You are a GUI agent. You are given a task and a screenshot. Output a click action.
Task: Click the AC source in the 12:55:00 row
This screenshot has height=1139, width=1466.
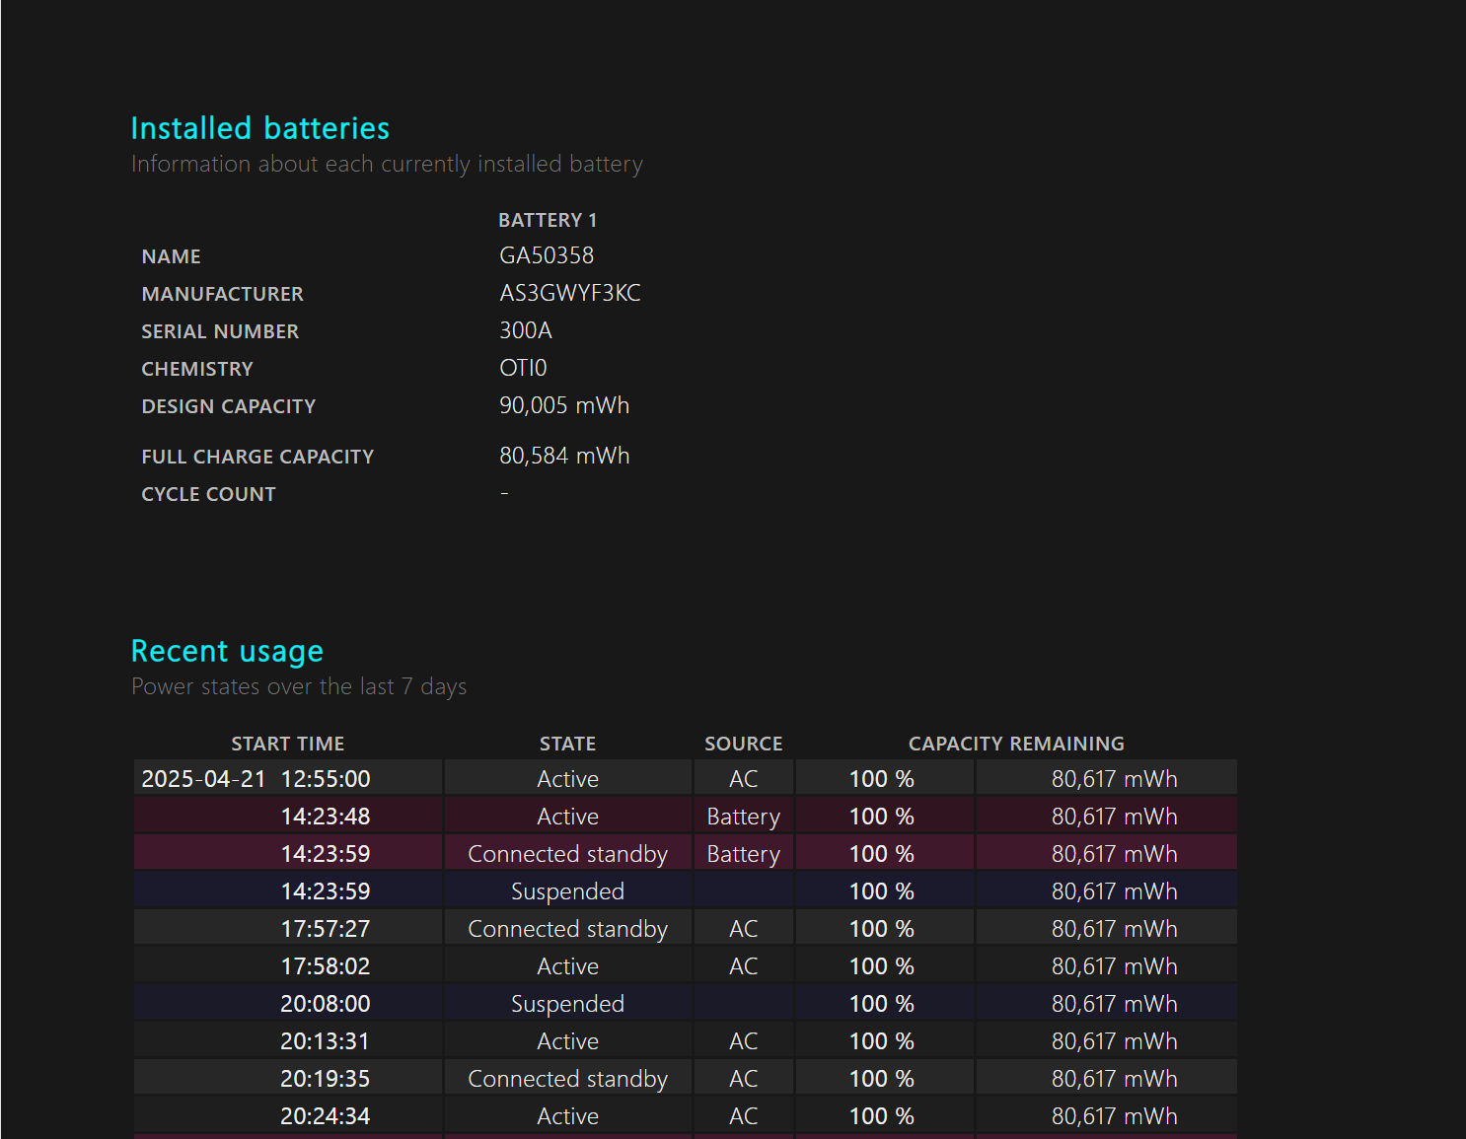click(x=744, y=779)
